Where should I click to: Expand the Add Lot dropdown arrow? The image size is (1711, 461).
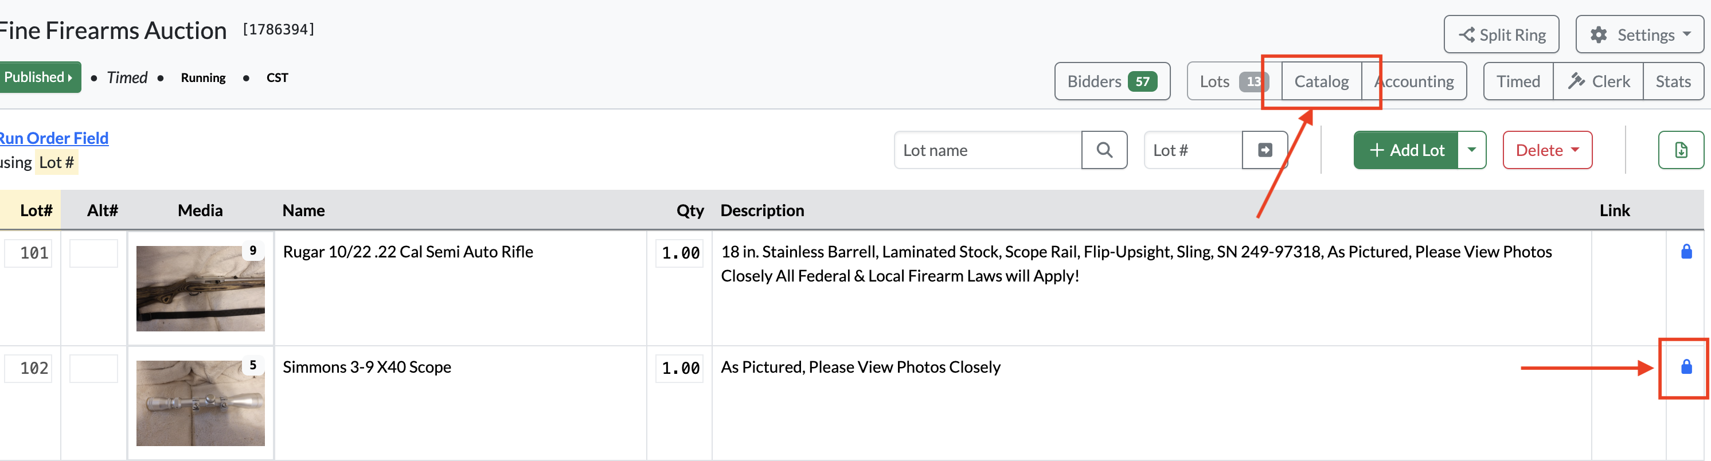pyautogui.click(x=1472, y=150)
